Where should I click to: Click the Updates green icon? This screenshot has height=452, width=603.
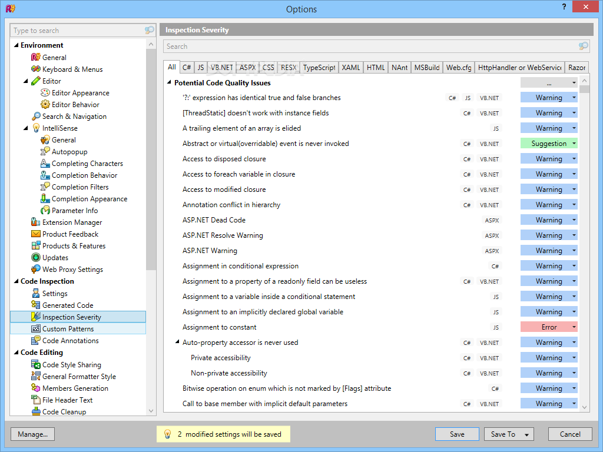point(35,258)
